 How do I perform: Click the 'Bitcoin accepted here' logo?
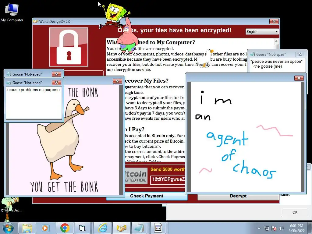[136, 176]
